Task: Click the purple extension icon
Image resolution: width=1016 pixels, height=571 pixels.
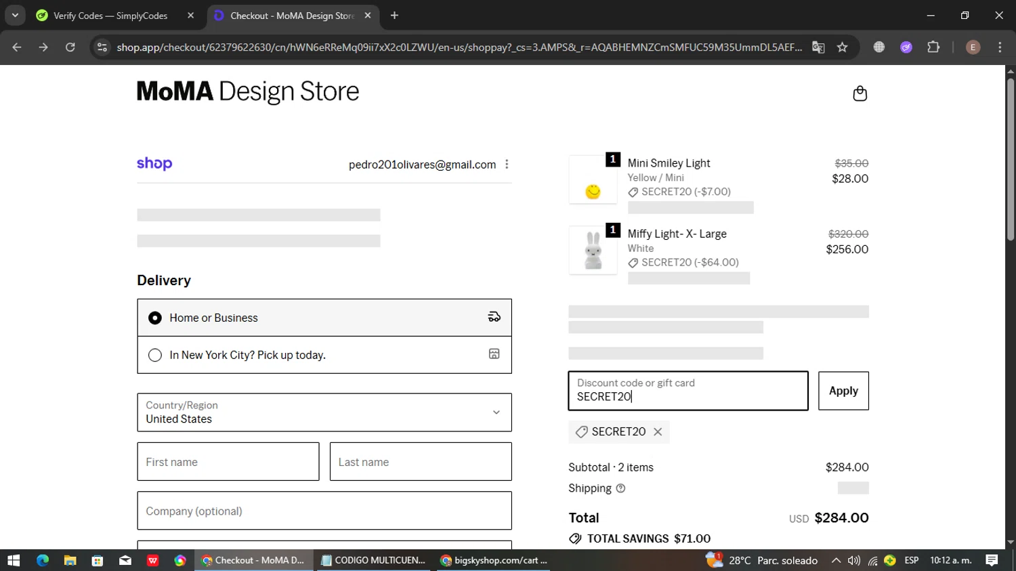Action: (x=906, y=47)
